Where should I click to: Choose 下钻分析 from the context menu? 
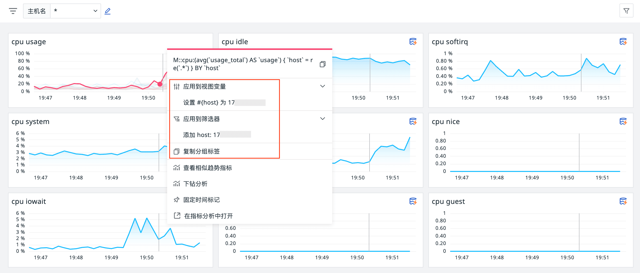coord(195,184)
